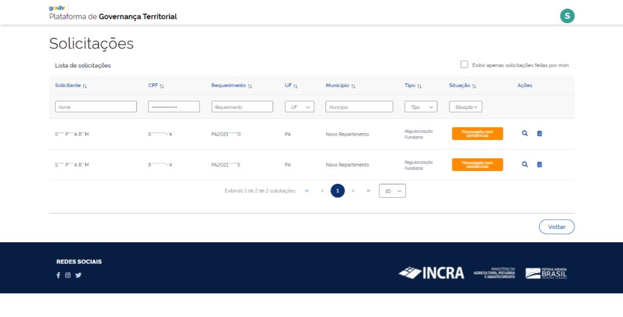Open the Instagram social link icon

point(68,275)
